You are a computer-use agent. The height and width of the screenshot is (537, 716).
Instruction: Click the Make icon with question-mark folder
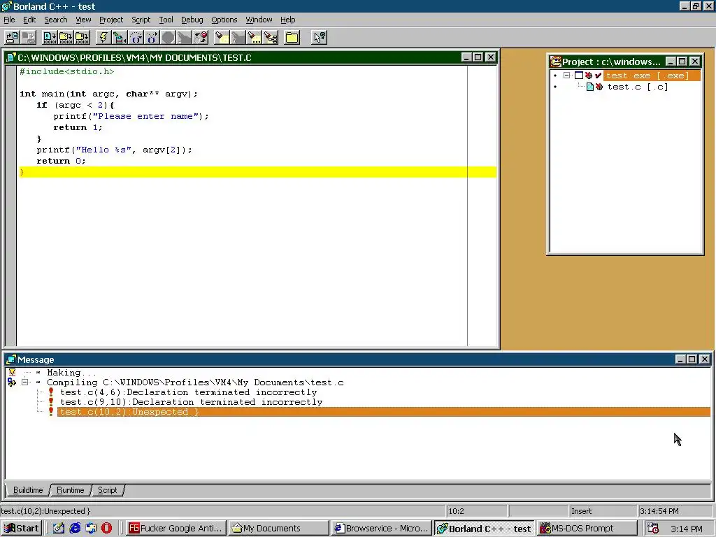66,38
